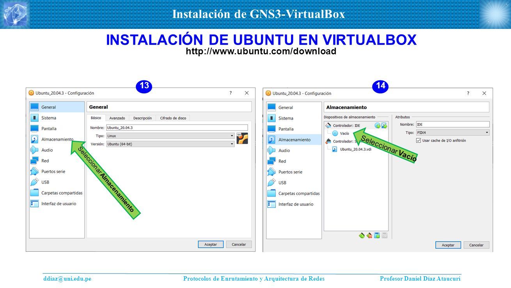The width and height of the screenshot is (511, 288).
Task: Click Cancelar in the left General window
Action: pyautogui.click(x=239, y=244)
